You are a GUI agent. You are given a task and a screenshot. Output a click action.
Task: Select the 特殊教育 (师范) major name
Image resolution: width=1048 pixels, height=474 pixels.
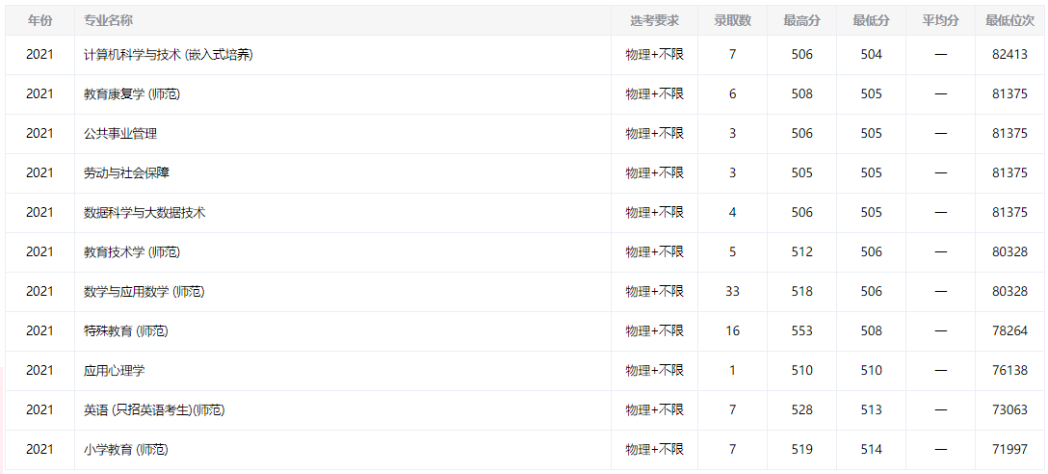tap(126, 331)
